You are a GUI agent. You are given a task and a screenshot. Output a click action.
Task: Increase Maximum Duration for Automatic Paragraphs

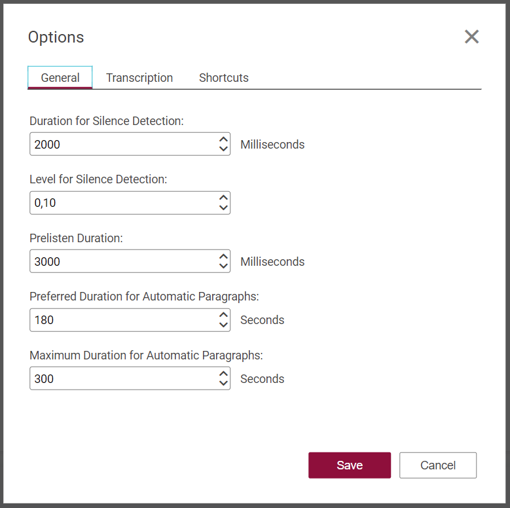pos(223,373)
